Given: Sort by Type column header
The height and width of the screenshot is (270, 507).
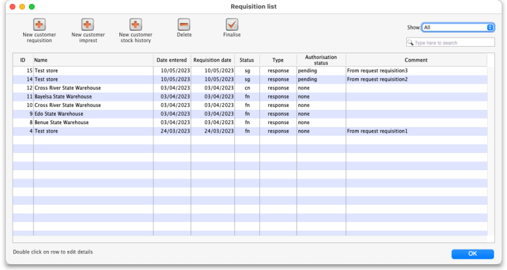Looking at the screenshot, I should tap(278, 60).
